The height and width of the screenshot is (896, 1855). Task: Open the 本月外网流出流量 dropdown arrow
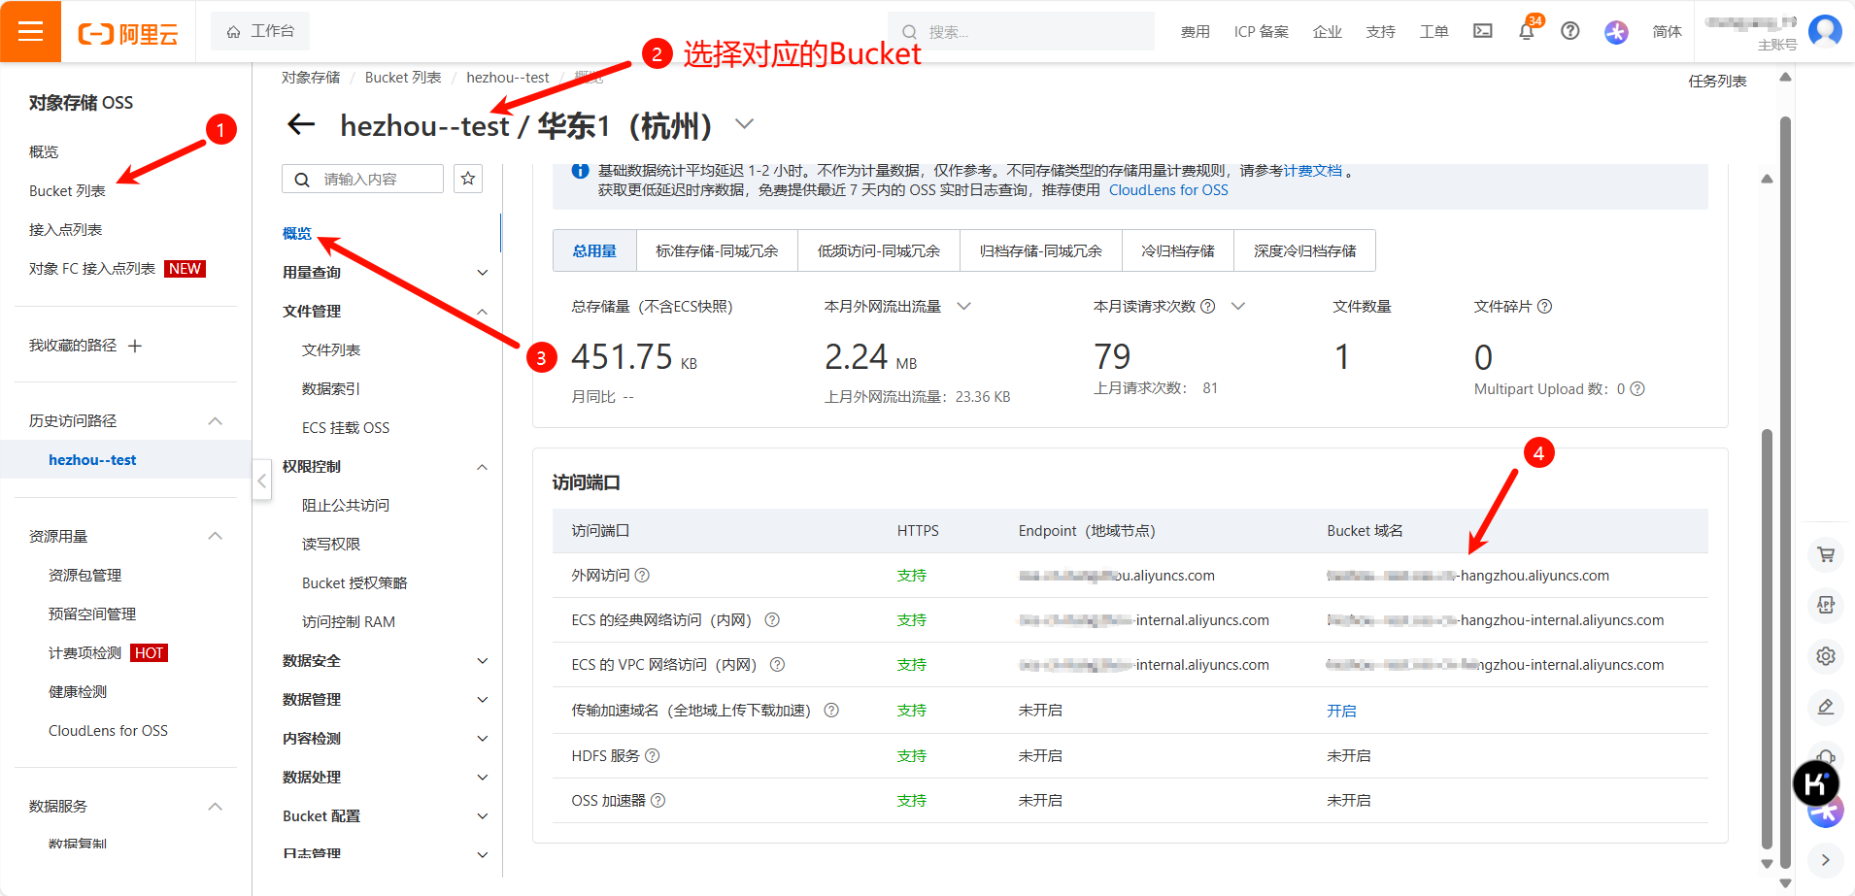[963, 306]
